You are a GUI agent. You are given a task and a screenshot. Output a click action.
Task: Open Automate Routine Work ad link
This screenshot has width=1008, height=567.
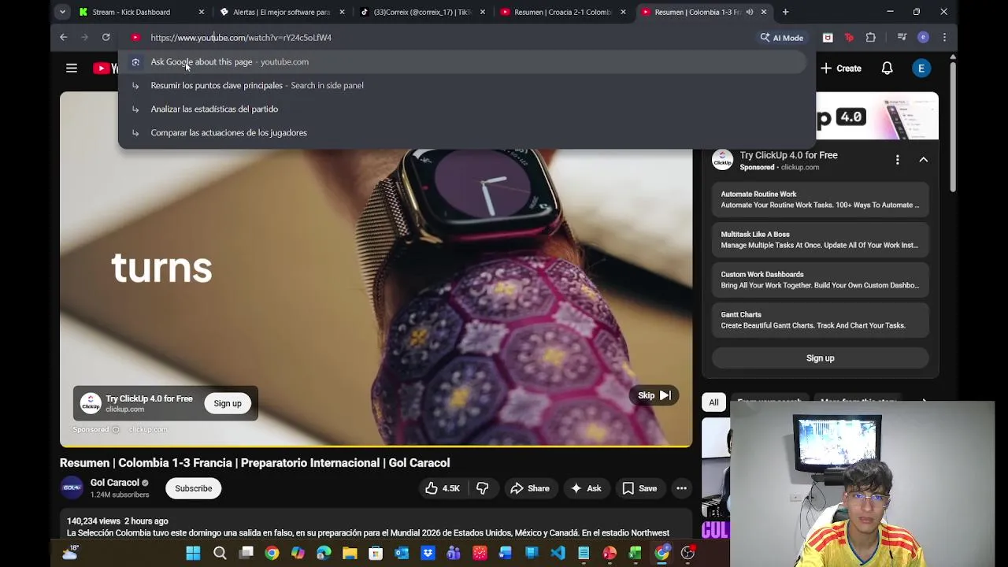pyautogui.click(x=820, y=199)
